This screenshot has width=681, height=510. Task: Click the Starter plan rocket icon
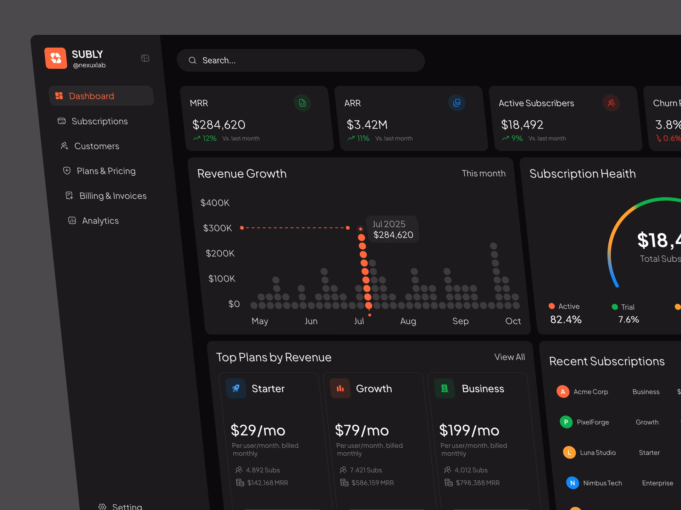[236, 389]
